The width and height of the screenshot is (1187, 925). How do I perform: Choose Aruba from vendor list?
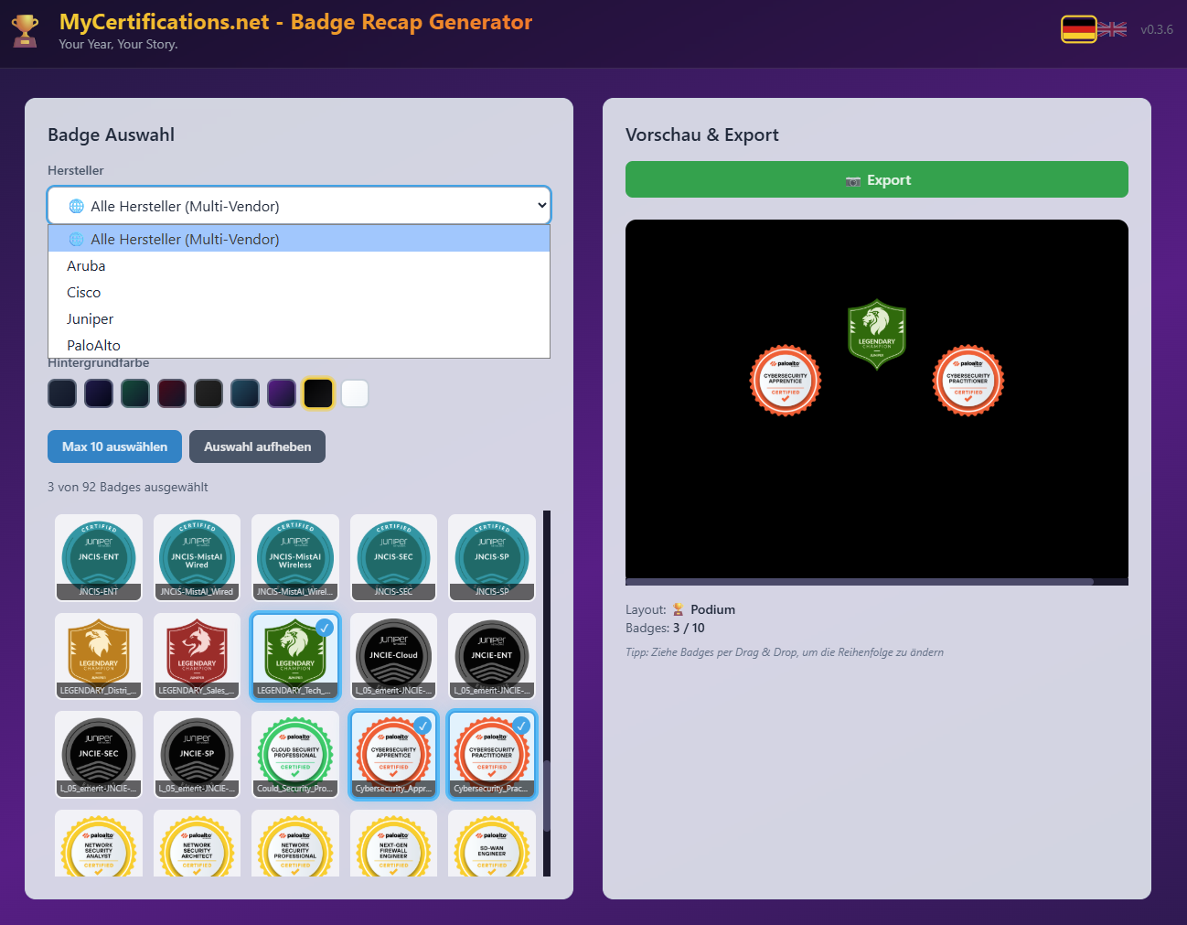pyautogui.click(x=86, y=266)
